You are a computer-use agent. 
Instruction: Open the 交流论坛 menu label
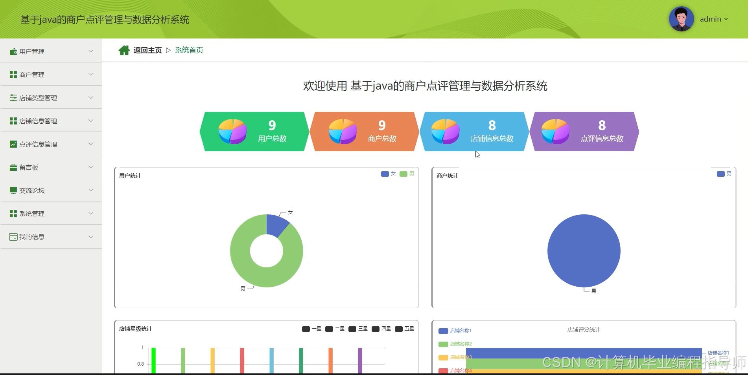pyautogui.click(x=32, y=190)
